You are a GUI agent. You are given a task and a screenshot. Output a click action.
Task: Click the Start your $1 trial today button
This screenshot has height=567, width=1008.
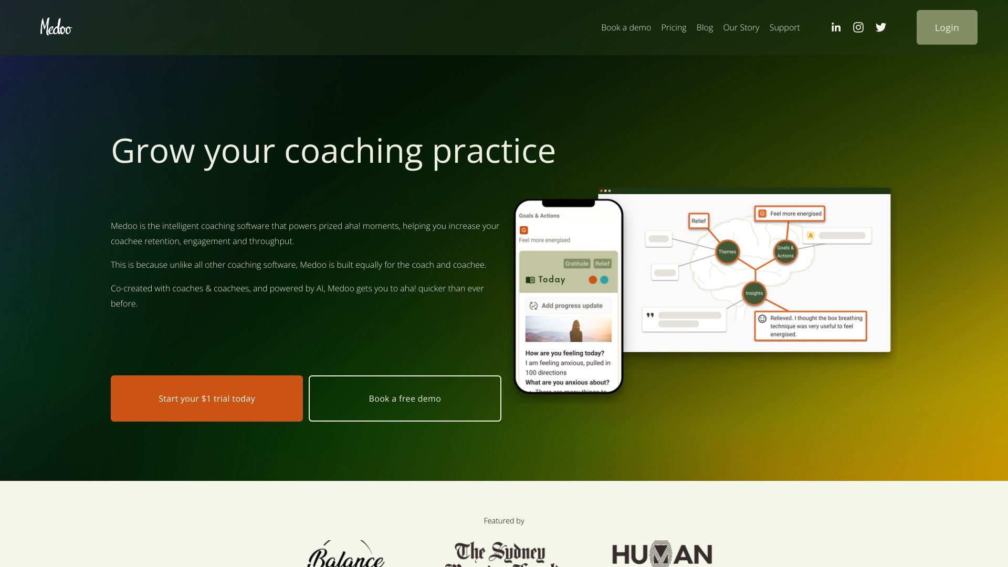tap(206, 398)
